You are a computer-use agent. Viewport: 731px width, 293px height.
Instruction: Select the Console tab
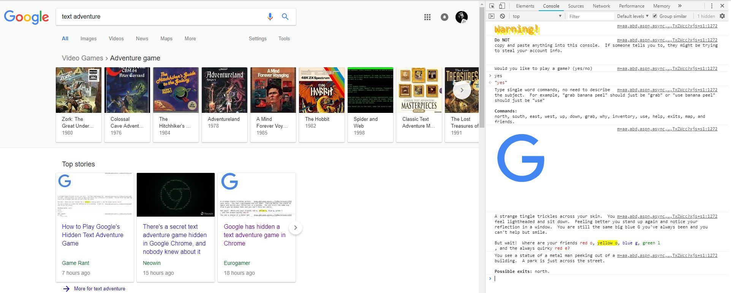pos(551,6)
